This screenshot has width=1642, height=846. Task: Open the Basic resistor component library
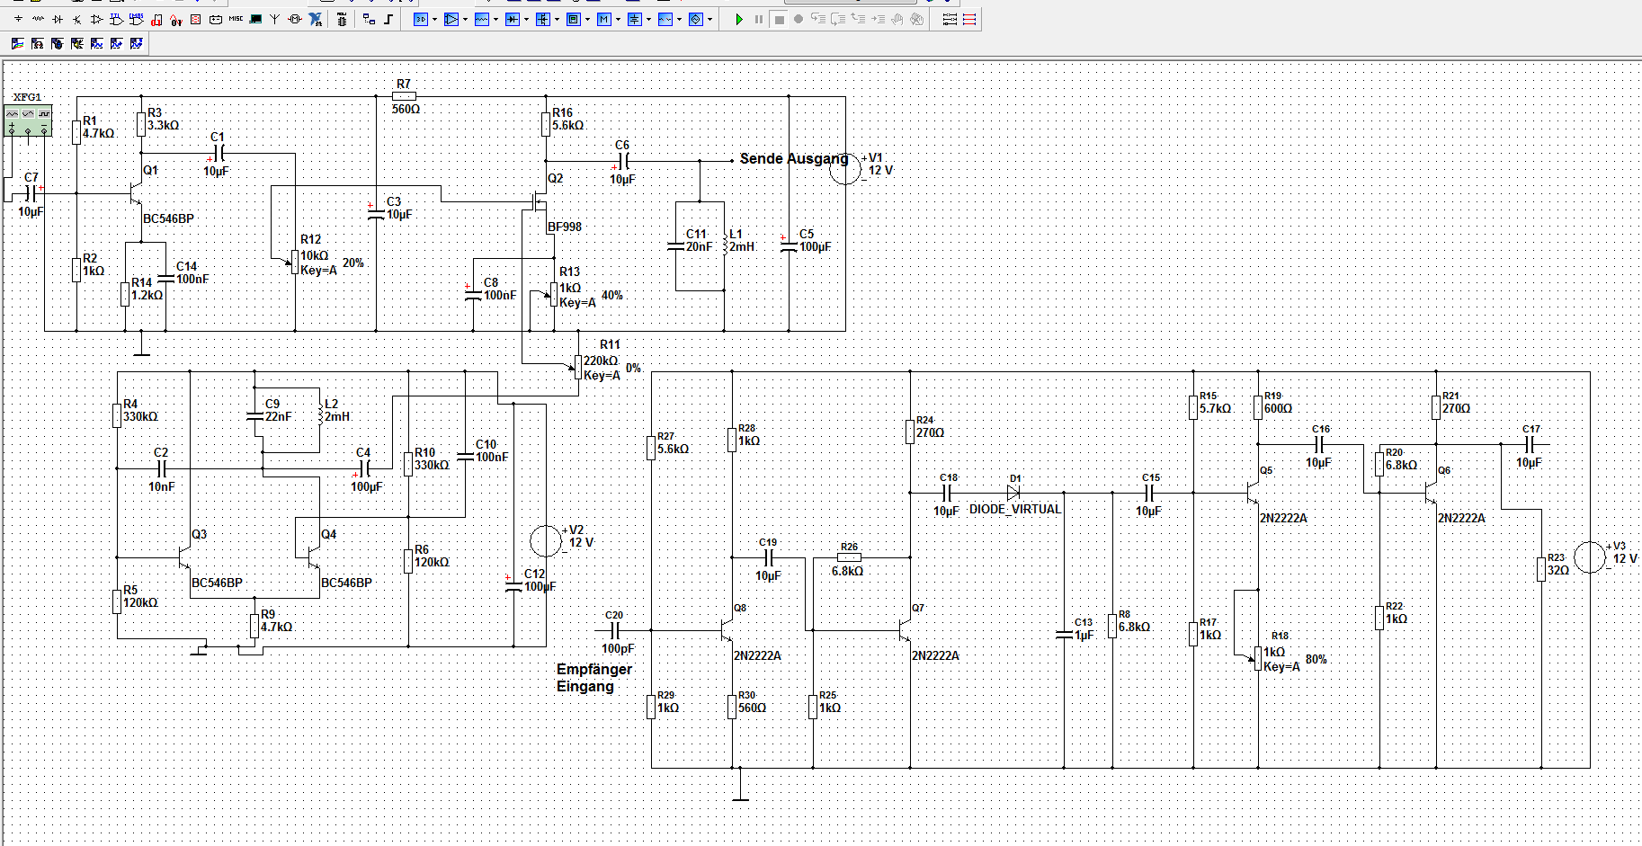pos(38,19)
